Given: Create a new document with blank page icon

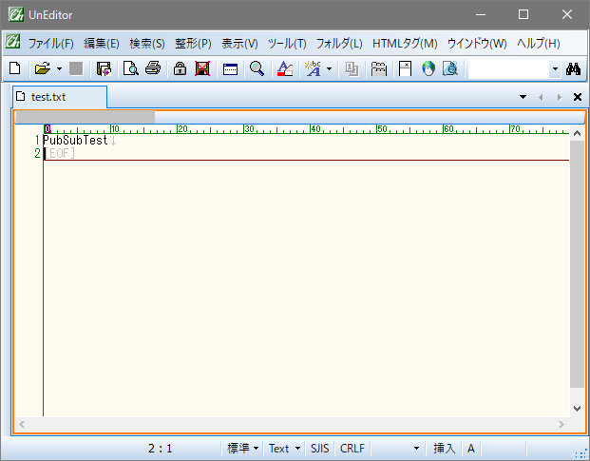Looking at the screenshot, I should (x=14, y=68).
